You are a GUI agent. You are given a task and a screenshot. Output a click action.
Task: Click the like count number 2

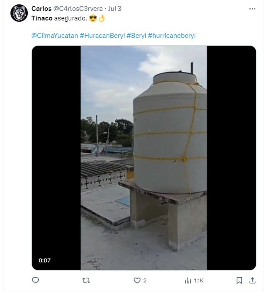click(x=145, y=281)
